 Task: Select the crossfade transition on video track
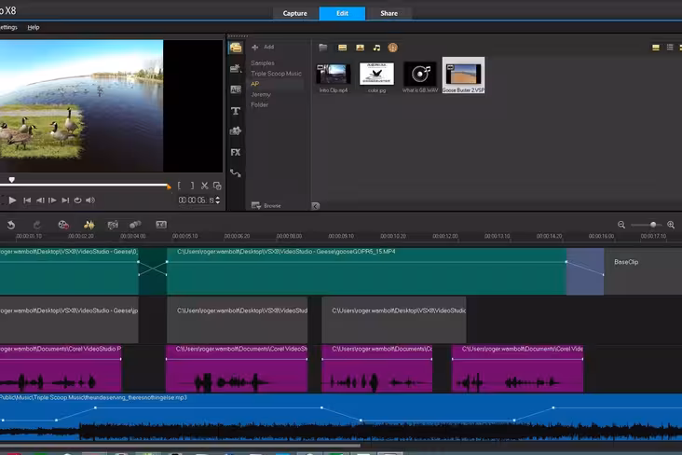click(152, 271)
